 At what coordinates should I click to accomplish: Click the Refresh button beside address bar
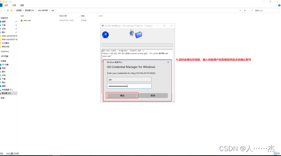click(245, 11)
